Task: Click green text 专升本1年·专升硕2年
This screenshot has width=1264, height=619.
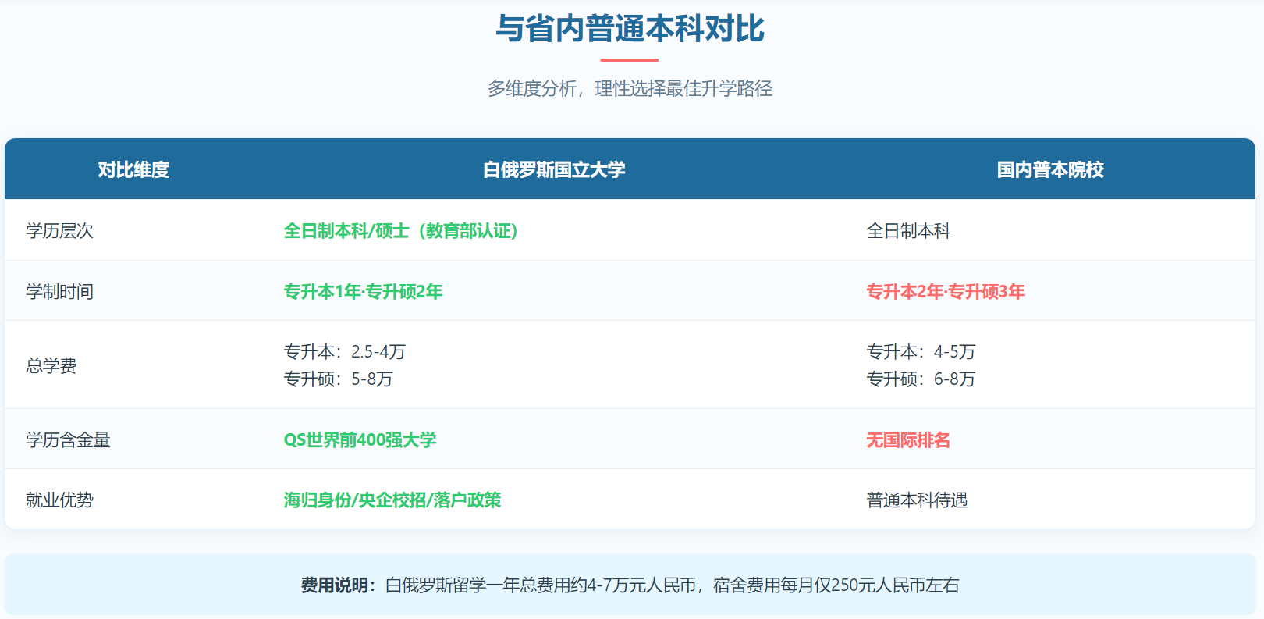Action: 363,292
